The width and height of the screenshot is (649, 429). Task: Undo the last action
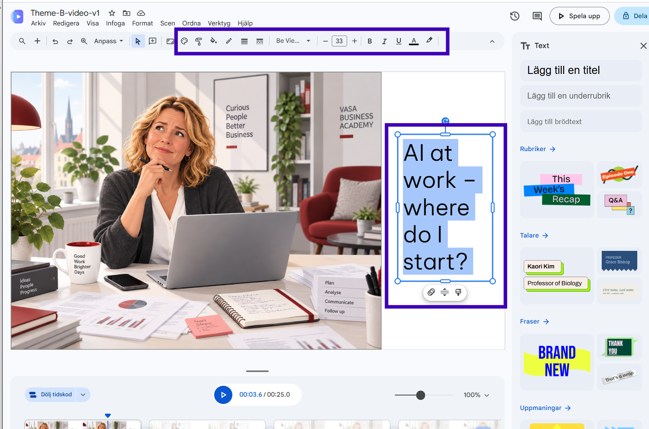55,41
